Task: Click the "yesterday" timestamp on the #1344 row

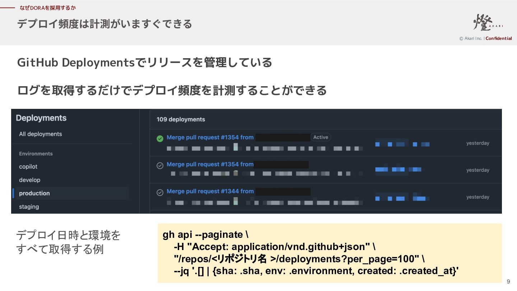Action: 478,197
